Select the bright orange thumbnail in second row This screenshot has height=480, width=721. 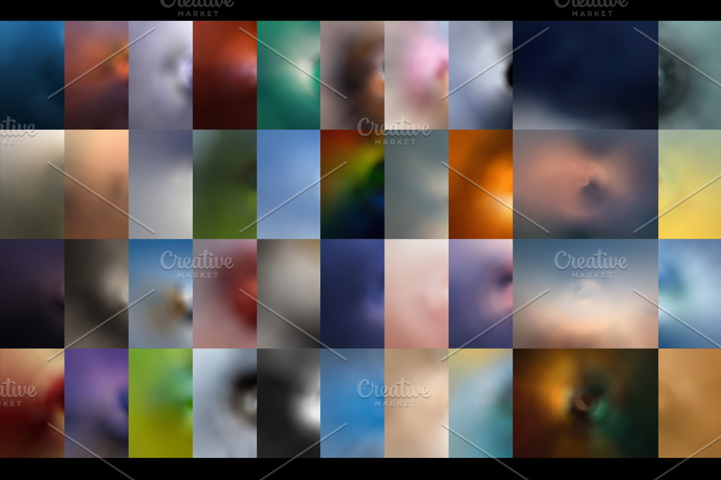(x=481, y=184)
